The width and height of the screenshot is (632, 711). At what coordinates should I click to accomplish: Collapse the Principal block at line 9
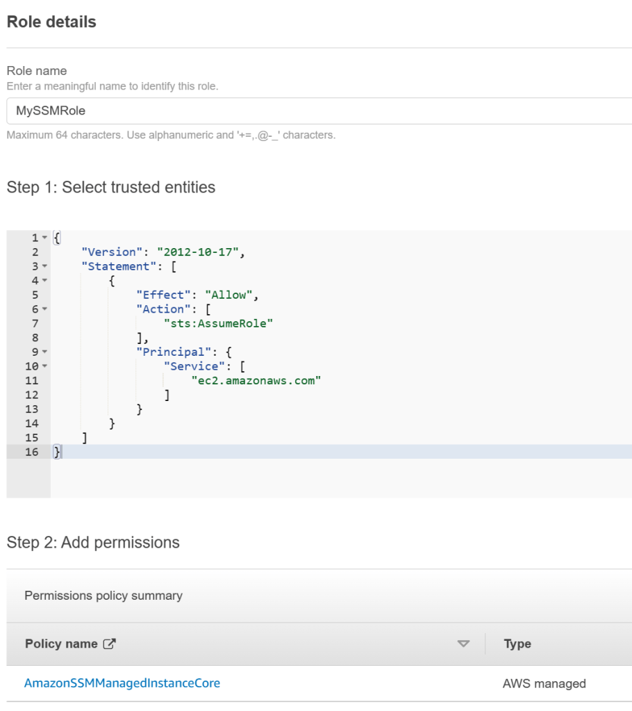coord(45,352)
